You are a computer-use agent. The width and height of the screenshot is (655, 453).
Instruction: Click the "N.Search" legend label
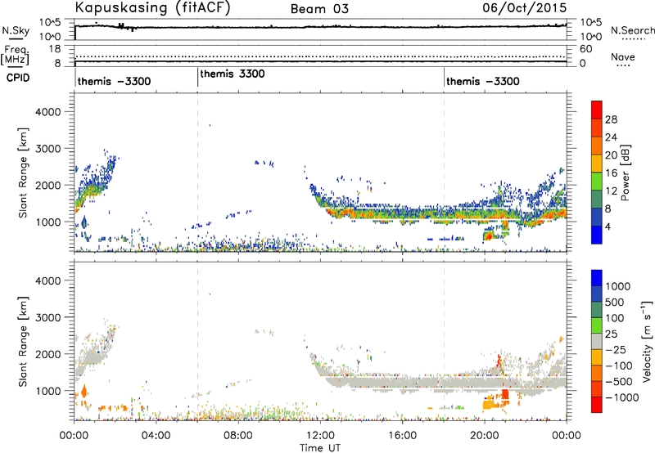click(632, 30)
